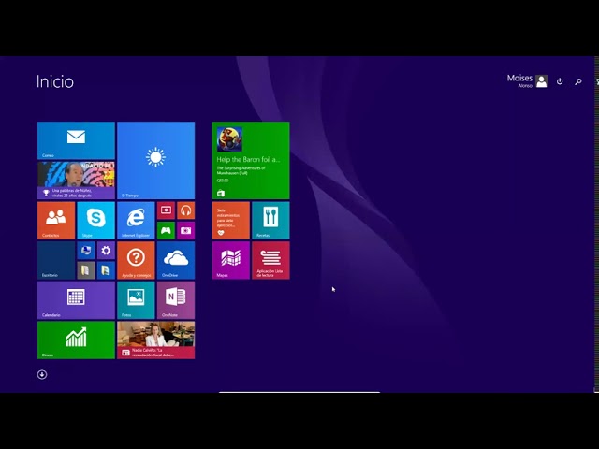Open the Moises Alonso account menu
599x449 pixels.
click(527, 81)
